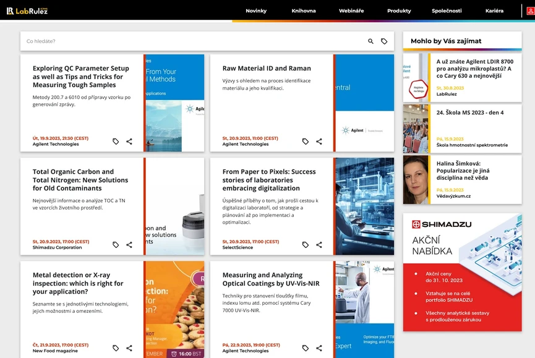Open 'From Paper to Pixels' webinar title
Screen dimensions: 535x358
coord(269,180)
